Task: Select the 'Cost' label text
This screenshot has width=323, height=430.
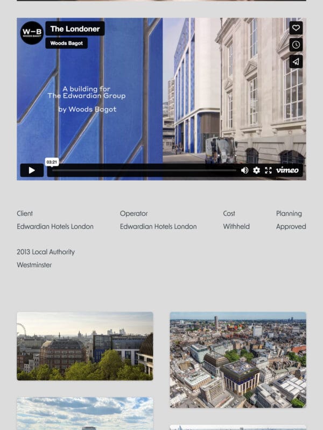Action: click(229, 213)
